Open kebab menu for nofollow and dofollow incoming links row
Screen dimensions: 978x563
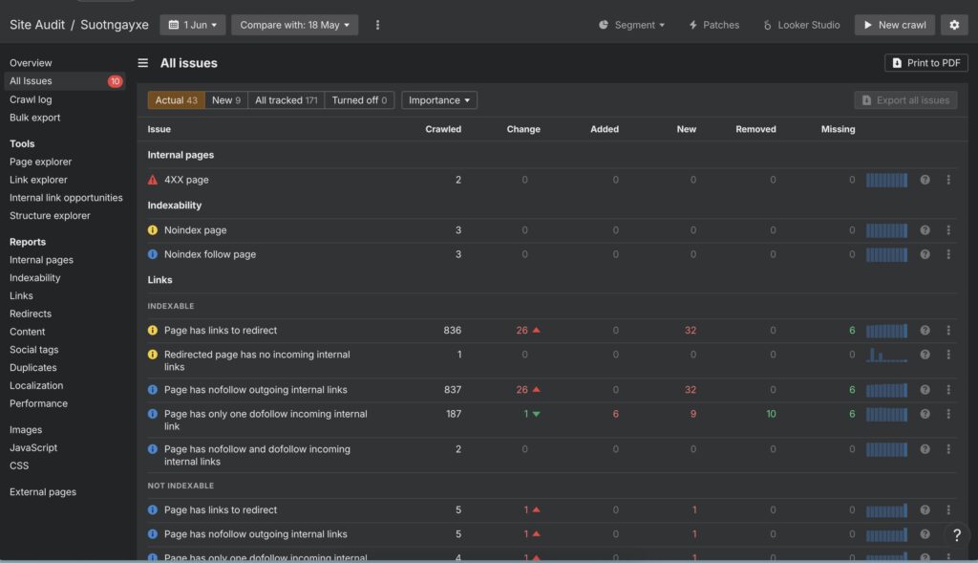coord(948,449)
